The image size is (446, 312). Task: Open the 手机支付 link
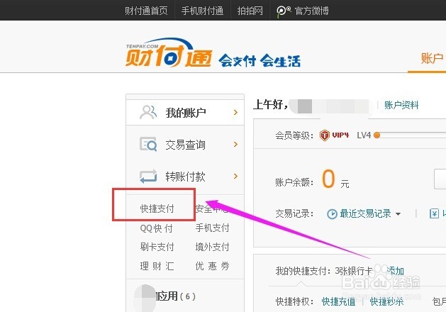tap(212, 228)
